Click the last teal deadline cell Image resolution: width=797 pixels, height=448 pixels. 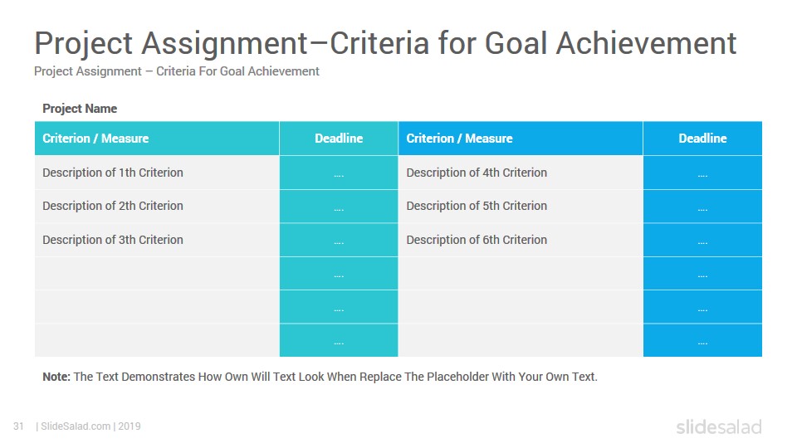(x=339, y=340)
